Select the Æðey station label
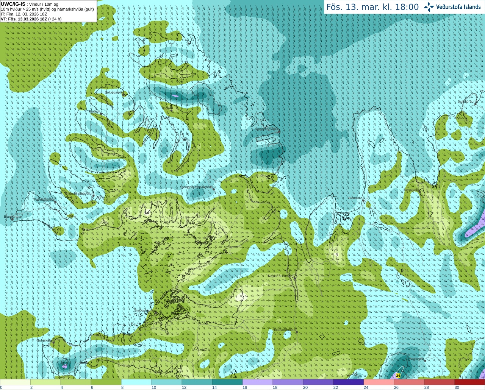This screenshot has height=390, width=485. (167, 108)
